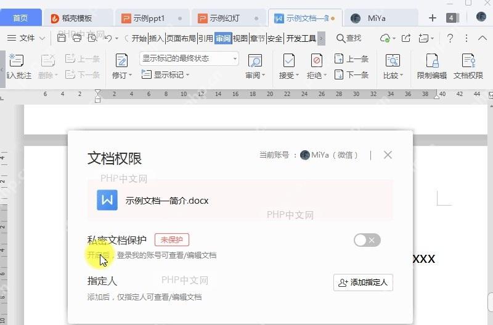The height and width of the screenshot is (325, 493).
Task: Click the user avatar at top right
Action: pyautogui.click(x=481, y=17)
